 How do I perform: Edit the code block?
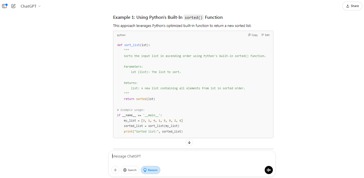tap(265, 35)
